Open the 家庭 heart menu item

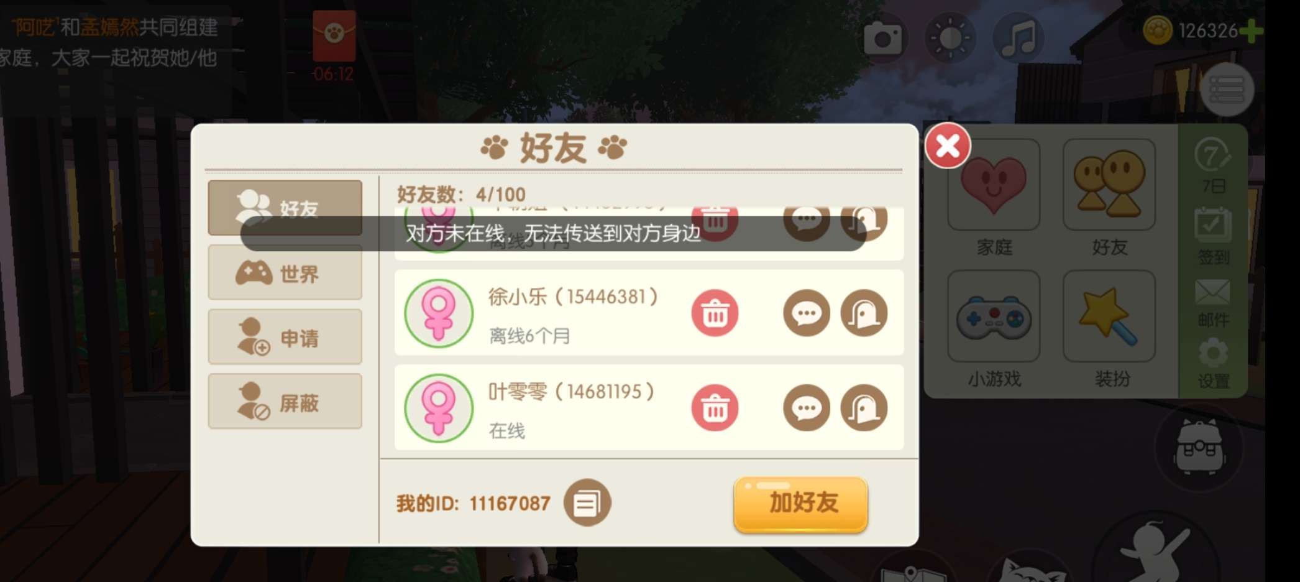994,198
